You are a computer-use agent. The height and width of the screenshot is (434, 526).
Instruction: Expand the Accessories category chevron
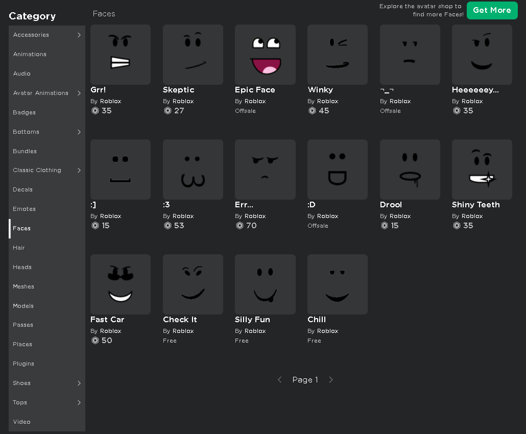[79, 35]
